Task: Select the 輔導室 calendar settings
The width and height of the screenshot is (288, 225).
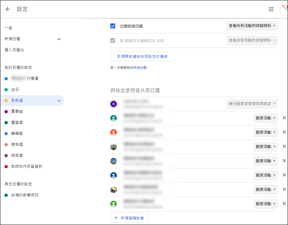Action: [x=17, y=133]
